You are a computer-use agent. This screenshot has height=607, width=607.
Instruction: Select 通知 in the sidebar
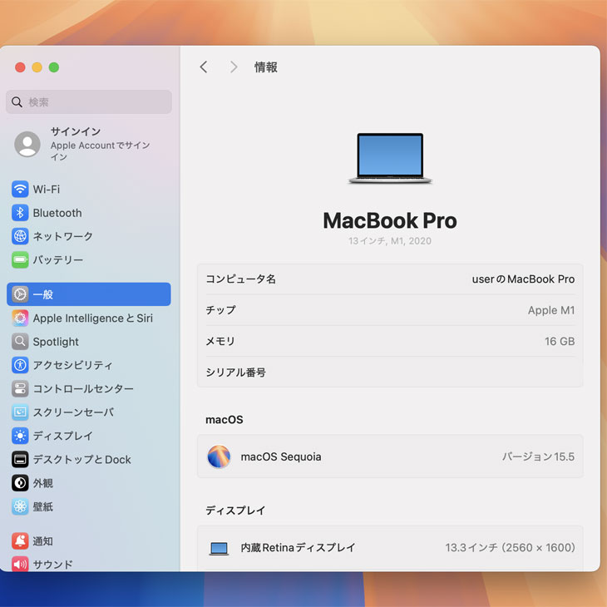pos(42,541)
